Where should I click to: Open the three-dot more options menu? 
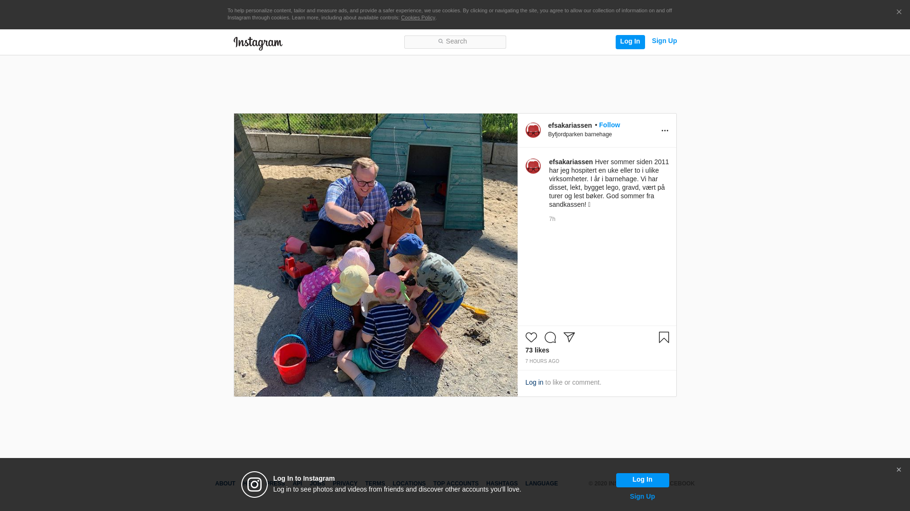[665, 131]
